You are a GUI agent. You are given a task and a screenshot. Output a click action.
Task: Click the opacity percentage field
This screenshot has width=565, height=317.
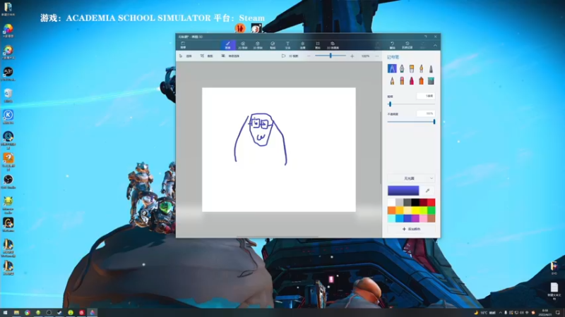point(426,113)
